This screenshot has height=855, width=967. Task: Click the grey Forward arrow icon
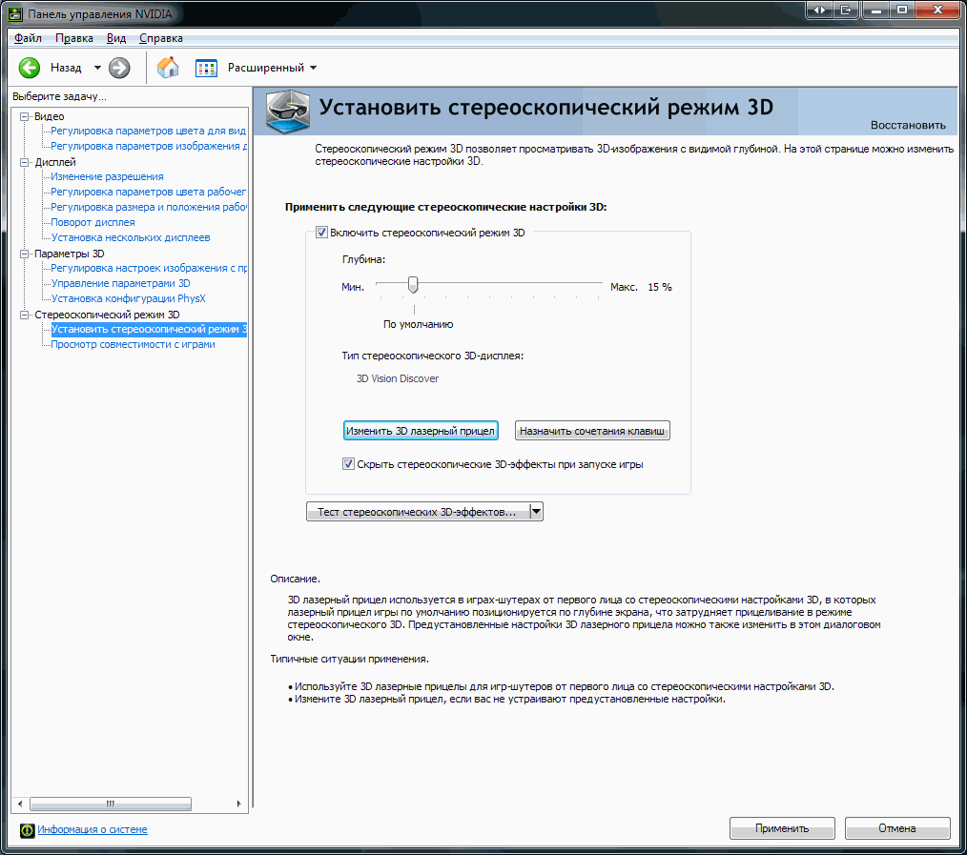(119, 68)
